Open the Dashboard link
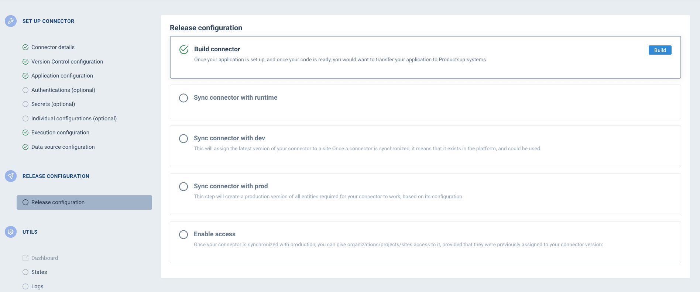Viewport: 700px width, 292px height. 44,258
